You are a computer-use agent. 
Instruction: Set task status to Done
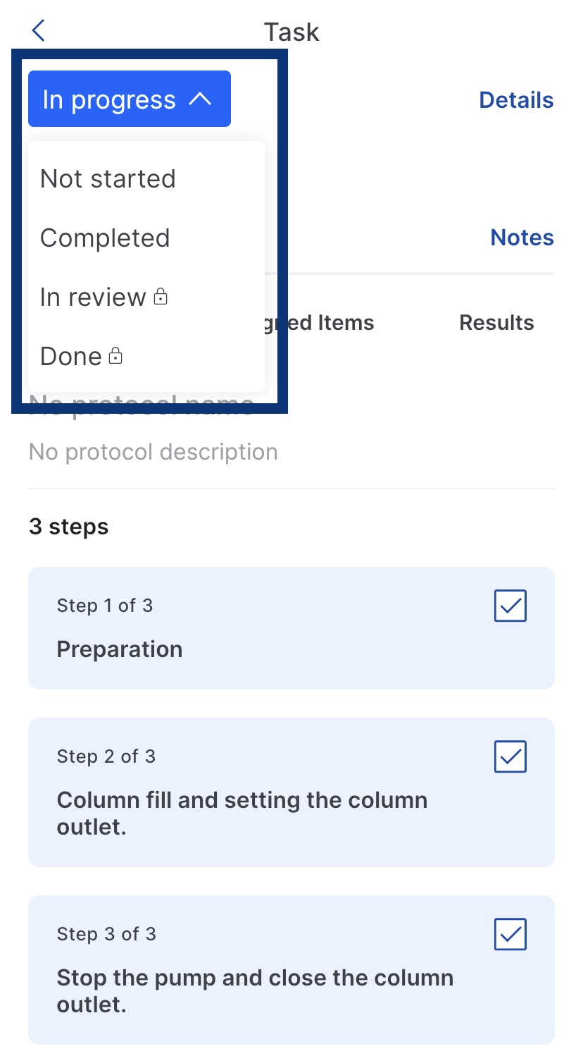[71, 357]
